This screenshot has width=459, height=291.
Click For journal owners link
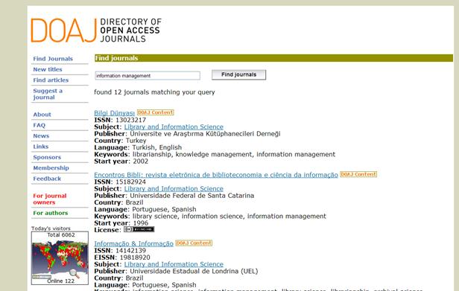pos(50,199)
